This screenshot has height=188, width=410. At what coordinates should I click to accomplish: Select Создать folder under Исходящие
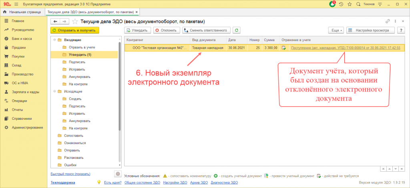click(75, 99)
